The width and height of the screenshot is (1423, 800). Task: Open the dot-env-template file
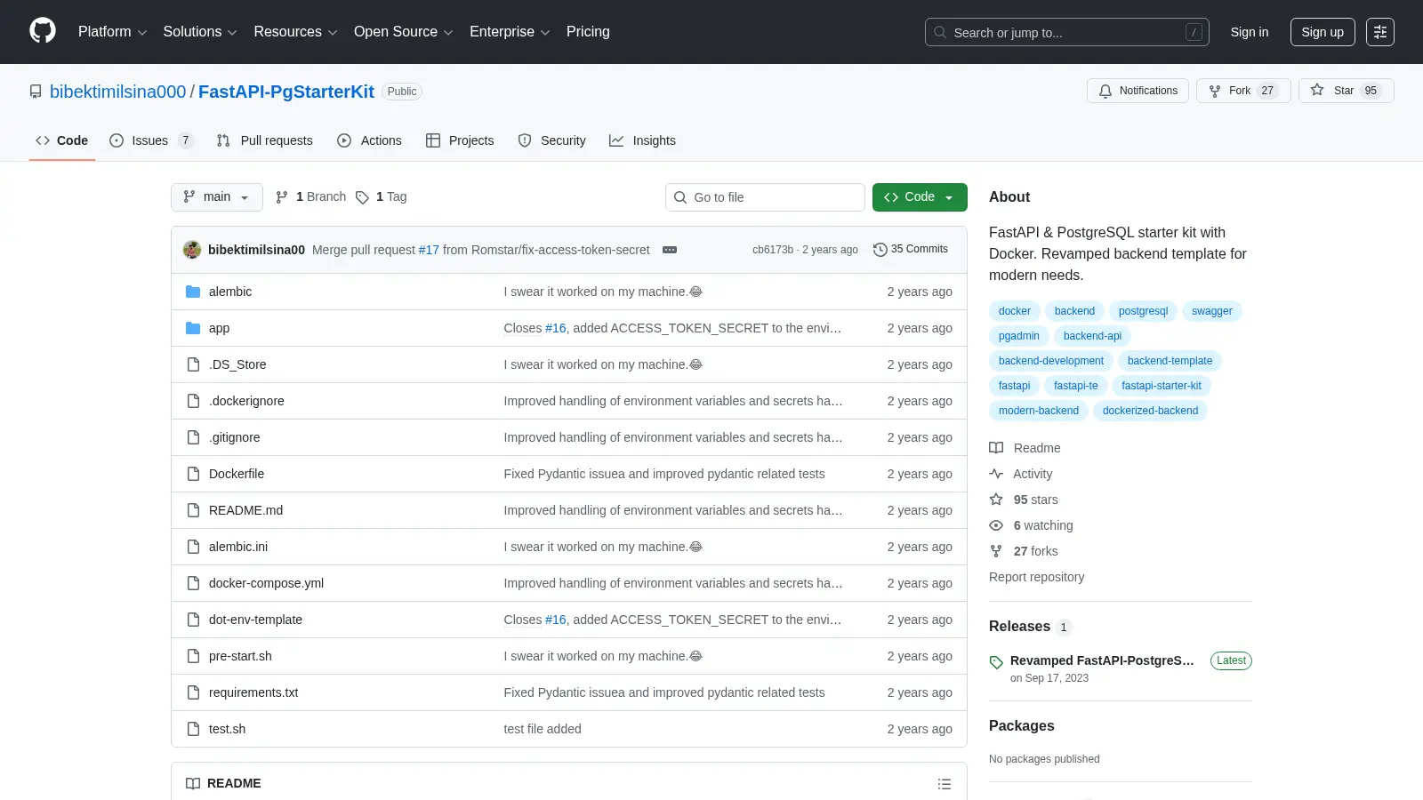tap(255, 620)
